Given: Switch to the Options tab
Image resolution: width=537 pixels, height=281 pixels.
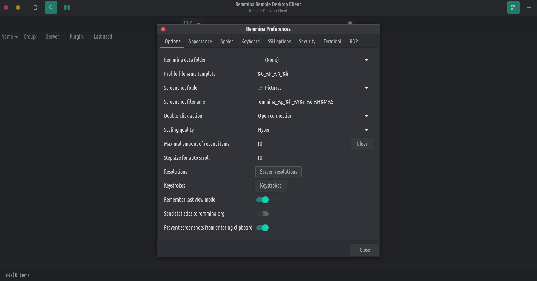Looking at the screenshot, I should (172, 41).
